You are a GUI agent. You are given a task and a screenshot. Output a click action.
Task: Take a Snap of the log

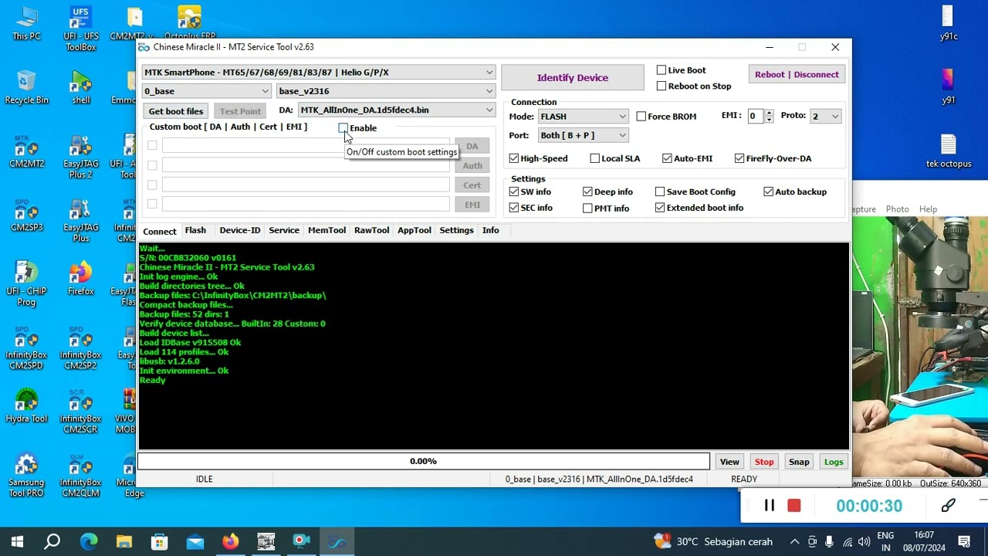click(x=799, y=462)
